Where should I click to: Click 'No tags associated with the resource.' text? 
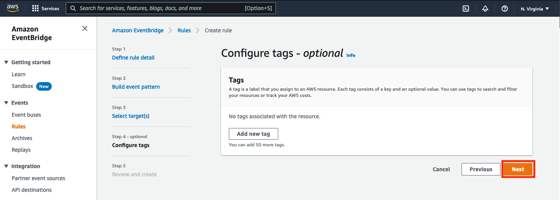[x=274, y=116]
